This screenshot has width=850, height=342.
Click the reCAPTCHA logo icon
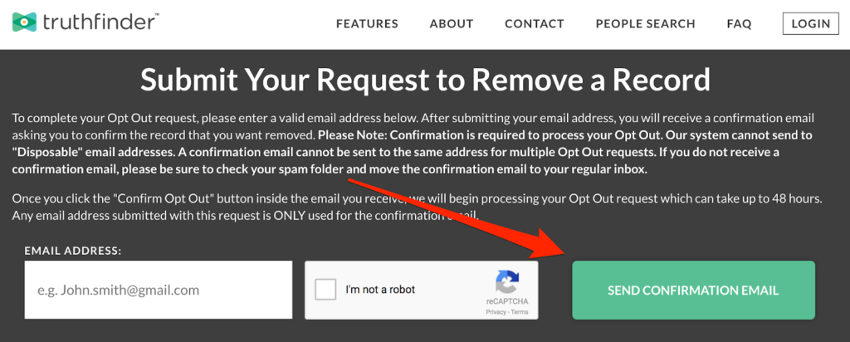509,282
